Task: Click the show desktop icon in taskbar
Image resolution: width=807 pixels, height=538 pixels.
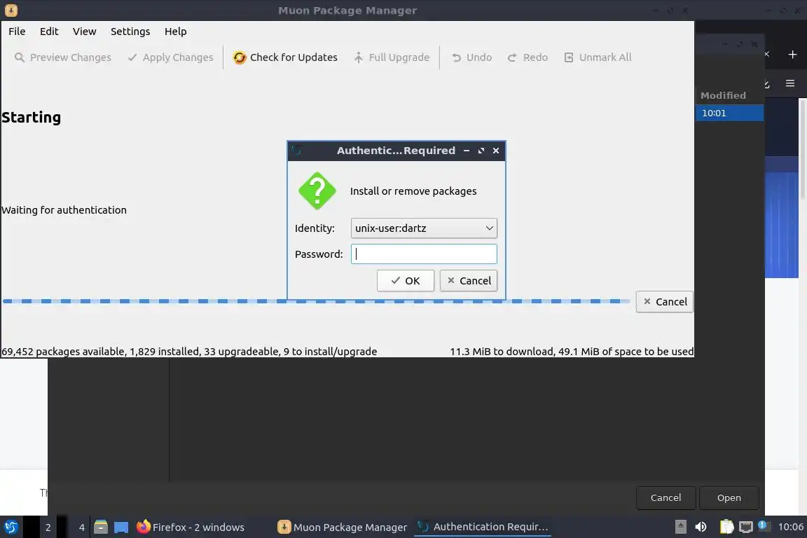Action: pyautogui.click(x=121, y=527)
